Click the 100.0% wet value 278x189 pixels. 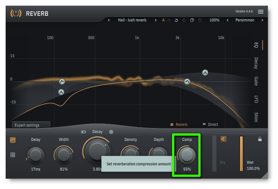coord(253,168)
